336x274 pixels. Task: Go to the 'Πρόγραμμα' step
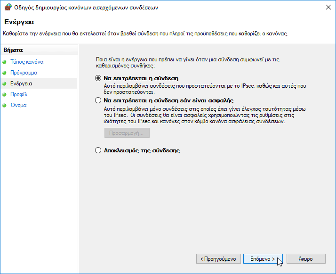click(x=24, y=73)
